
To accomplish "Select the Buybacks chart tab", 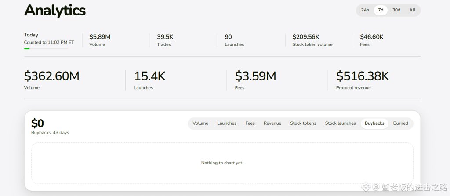I will coord(374,123).
